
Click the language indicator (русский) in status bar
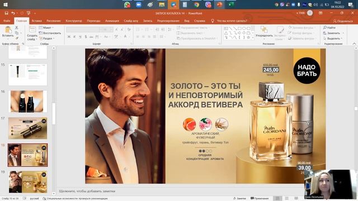point(34,199)
